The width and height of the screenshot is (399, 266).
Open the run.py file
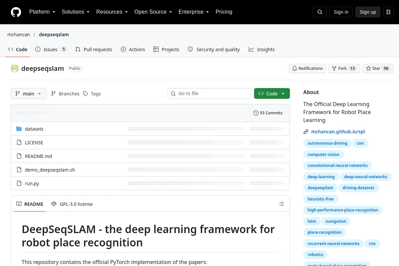tap(32, 183)
